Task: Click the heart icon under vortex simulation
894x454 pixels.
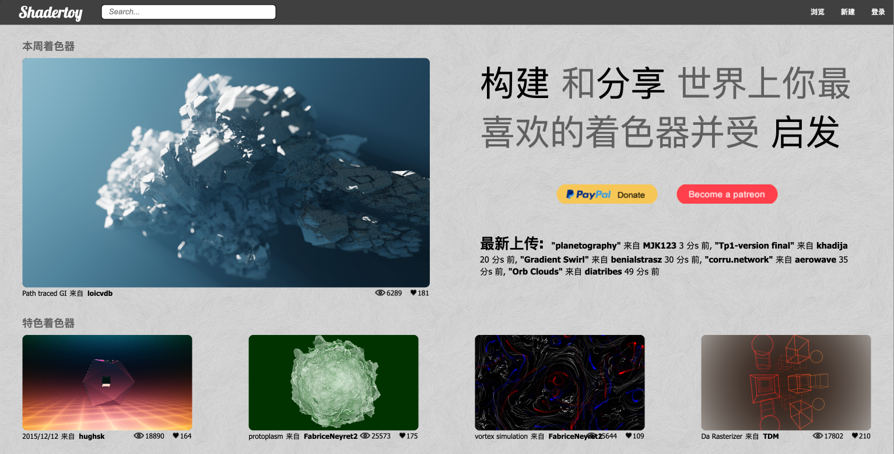Action: click(629, 436)
